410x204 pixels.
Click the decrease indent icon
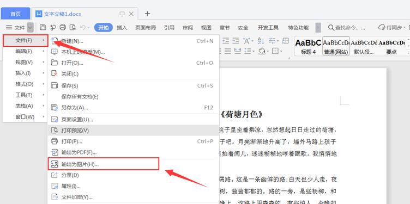(226, 41)
